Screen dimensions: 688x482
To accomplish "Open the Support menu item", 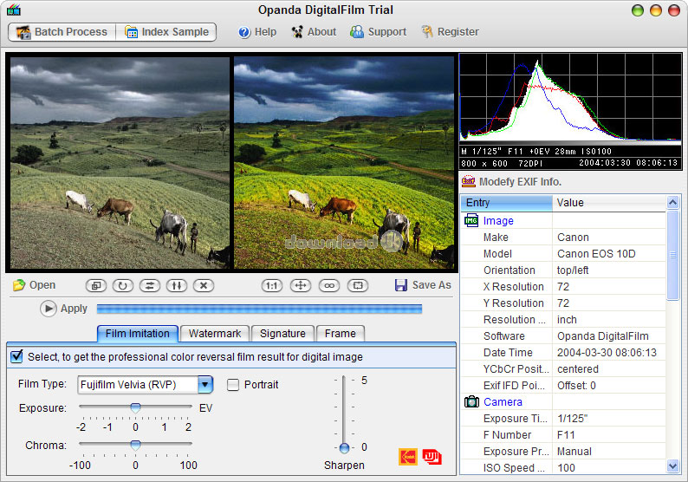I will 378,32.
